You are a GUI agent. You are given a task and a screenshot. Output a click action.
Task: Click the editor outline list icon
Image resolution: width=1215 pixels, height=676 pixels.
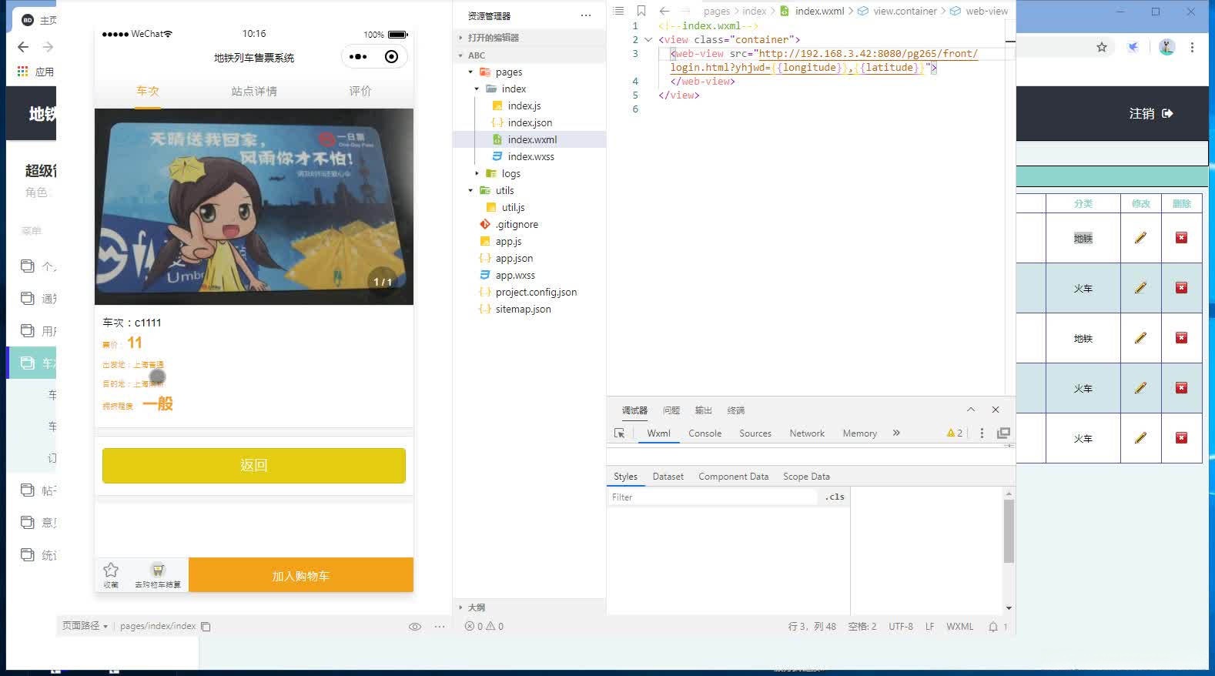(618, 11)
